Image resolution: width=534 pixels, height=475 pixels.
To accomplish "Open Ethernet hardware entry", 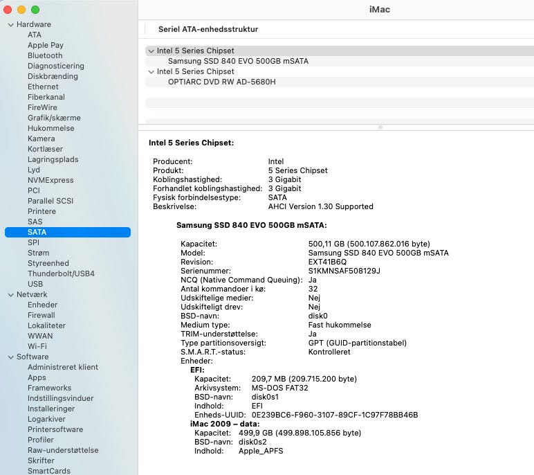I will click(43, 87).
